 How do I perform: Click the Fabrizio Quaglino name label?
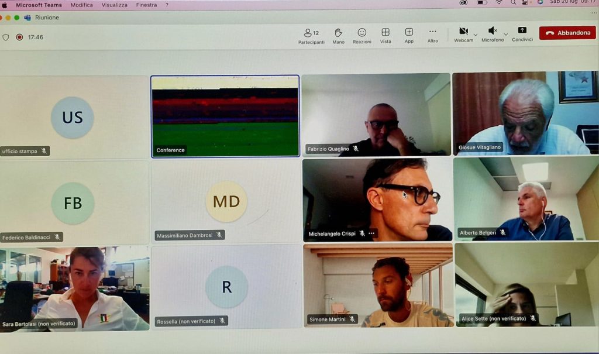click(328, 149)
